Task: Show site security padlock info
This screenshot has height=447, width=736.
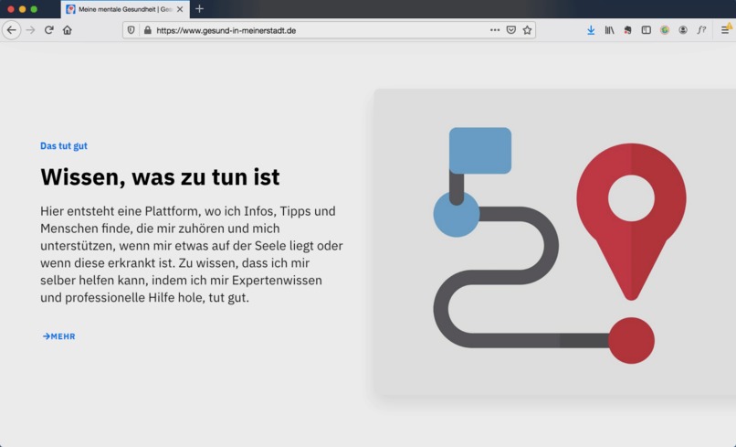Action: pos(147,30)
